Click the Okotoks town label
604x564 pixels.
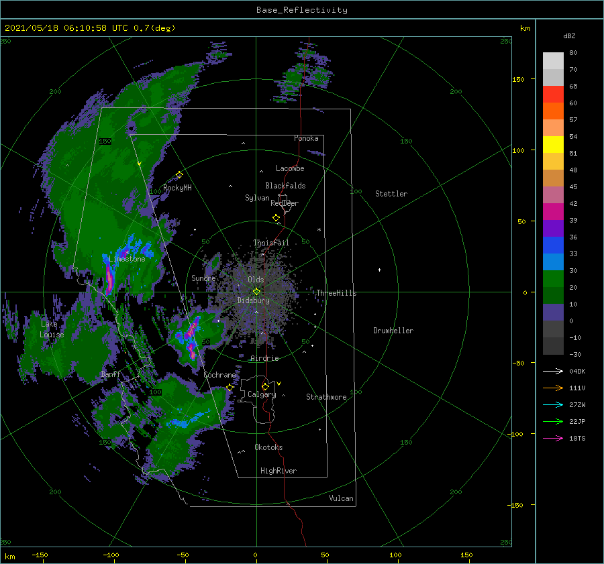268,447
